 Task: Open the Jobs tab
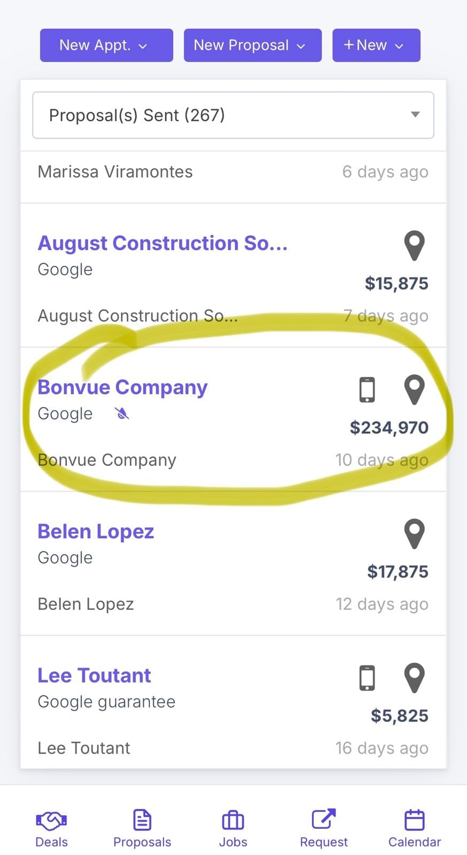pos(233,828)
